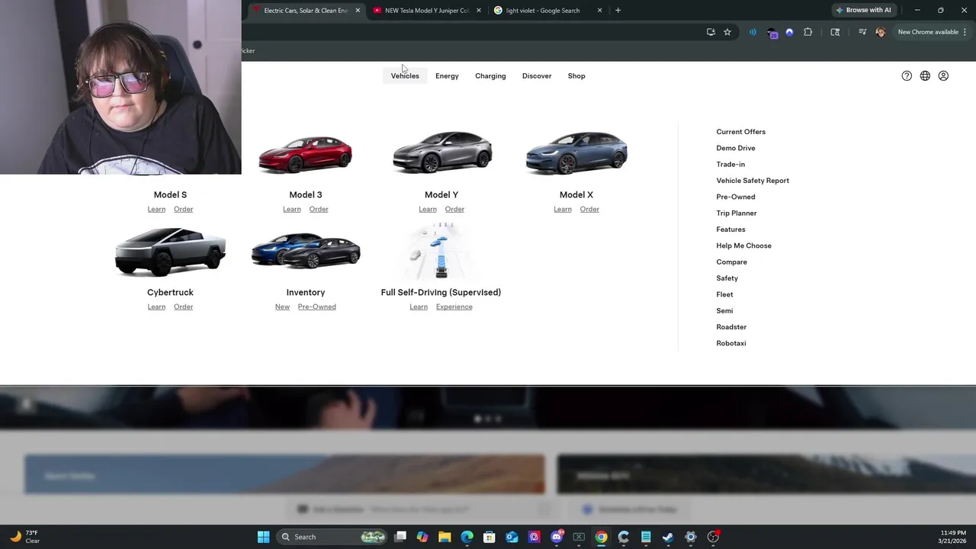
Task: Click New under Inventory
Action: point(282,307)
